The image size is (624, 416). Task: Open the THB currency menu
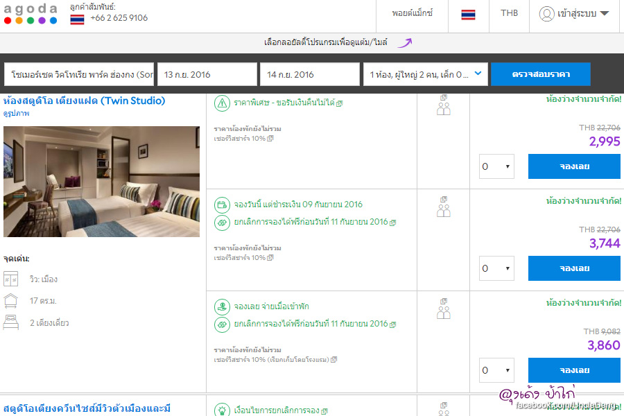(509, 13)
